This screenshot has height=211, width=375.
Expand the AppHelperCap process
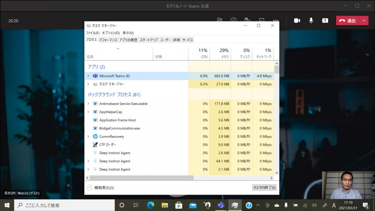[88, 112]
